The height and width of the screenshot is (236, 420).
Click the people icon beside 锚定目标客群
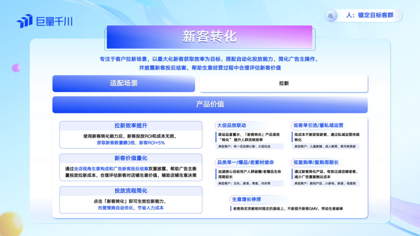(331, 16)
